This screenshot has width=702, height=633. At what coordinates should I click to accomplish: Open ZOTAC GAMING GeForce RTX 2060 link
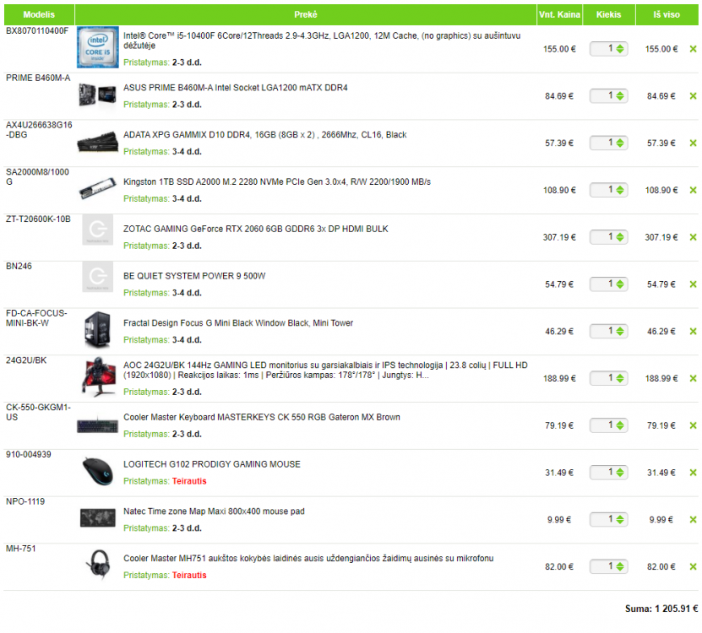click(x=256, y=229)
